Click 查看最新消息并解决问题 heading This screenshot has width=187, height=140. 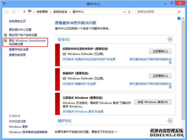(76, 23)
